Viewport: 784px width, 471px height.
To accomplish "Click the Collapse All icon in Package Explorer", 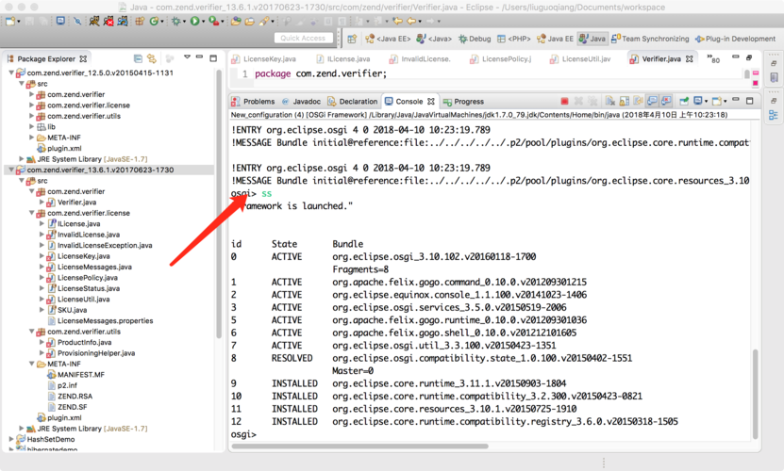I will point(138,58).
